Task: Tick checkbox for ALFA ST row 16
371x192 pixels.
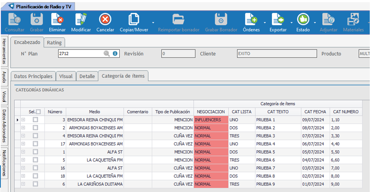Action: pyautogui.click(x=35, y=168)
